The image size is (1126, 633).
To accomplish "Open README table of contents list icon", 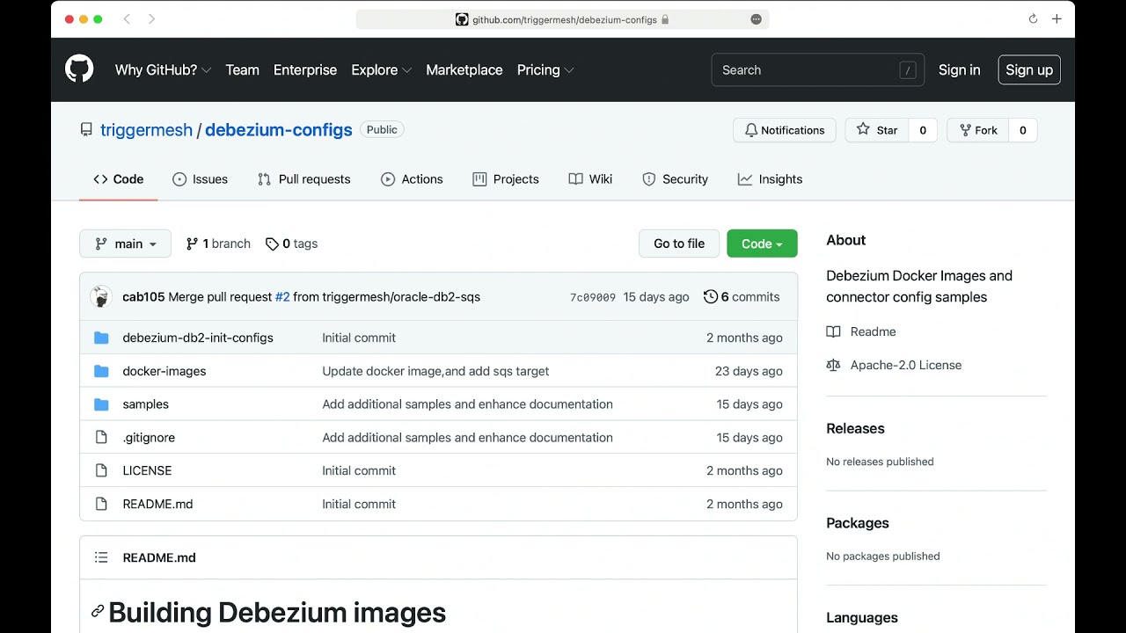I will tap(101, 557).
